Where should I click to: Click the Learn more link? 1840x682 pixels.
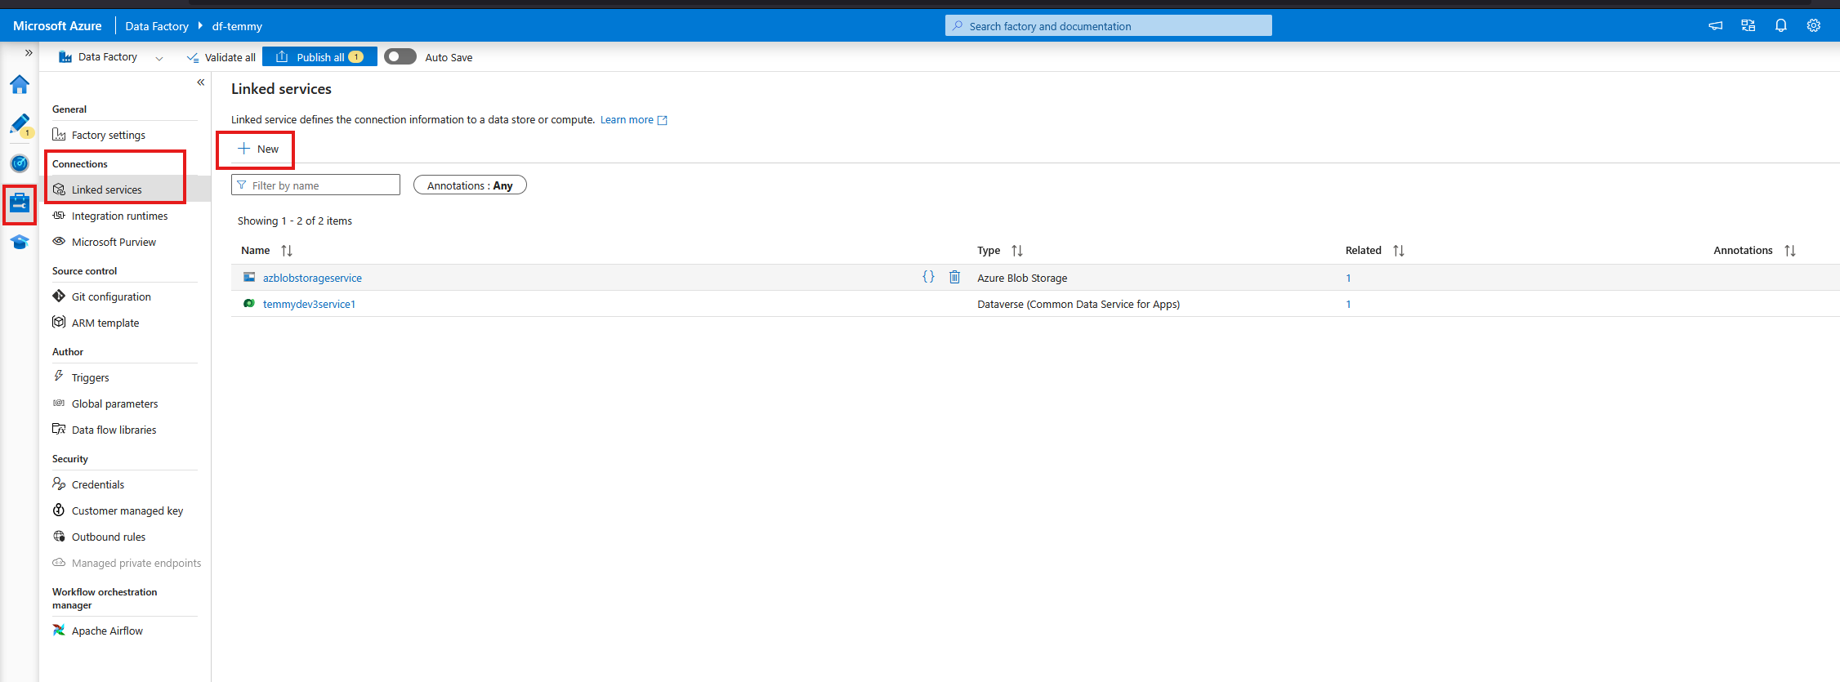coord(627,120)
